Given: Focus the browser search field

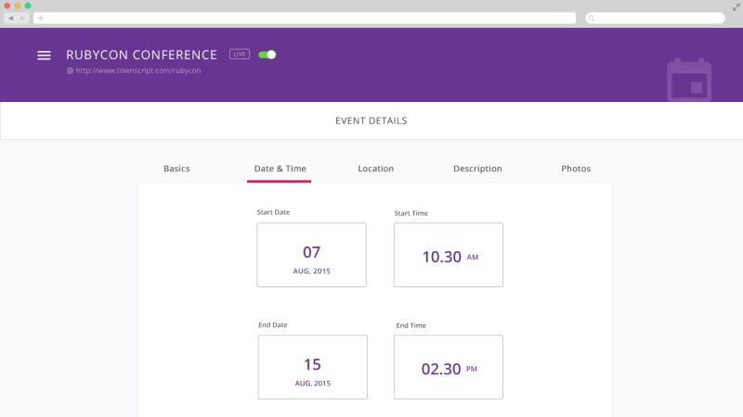Looking at the screenshot, I should pyautogui.click(x=656, y=18).
